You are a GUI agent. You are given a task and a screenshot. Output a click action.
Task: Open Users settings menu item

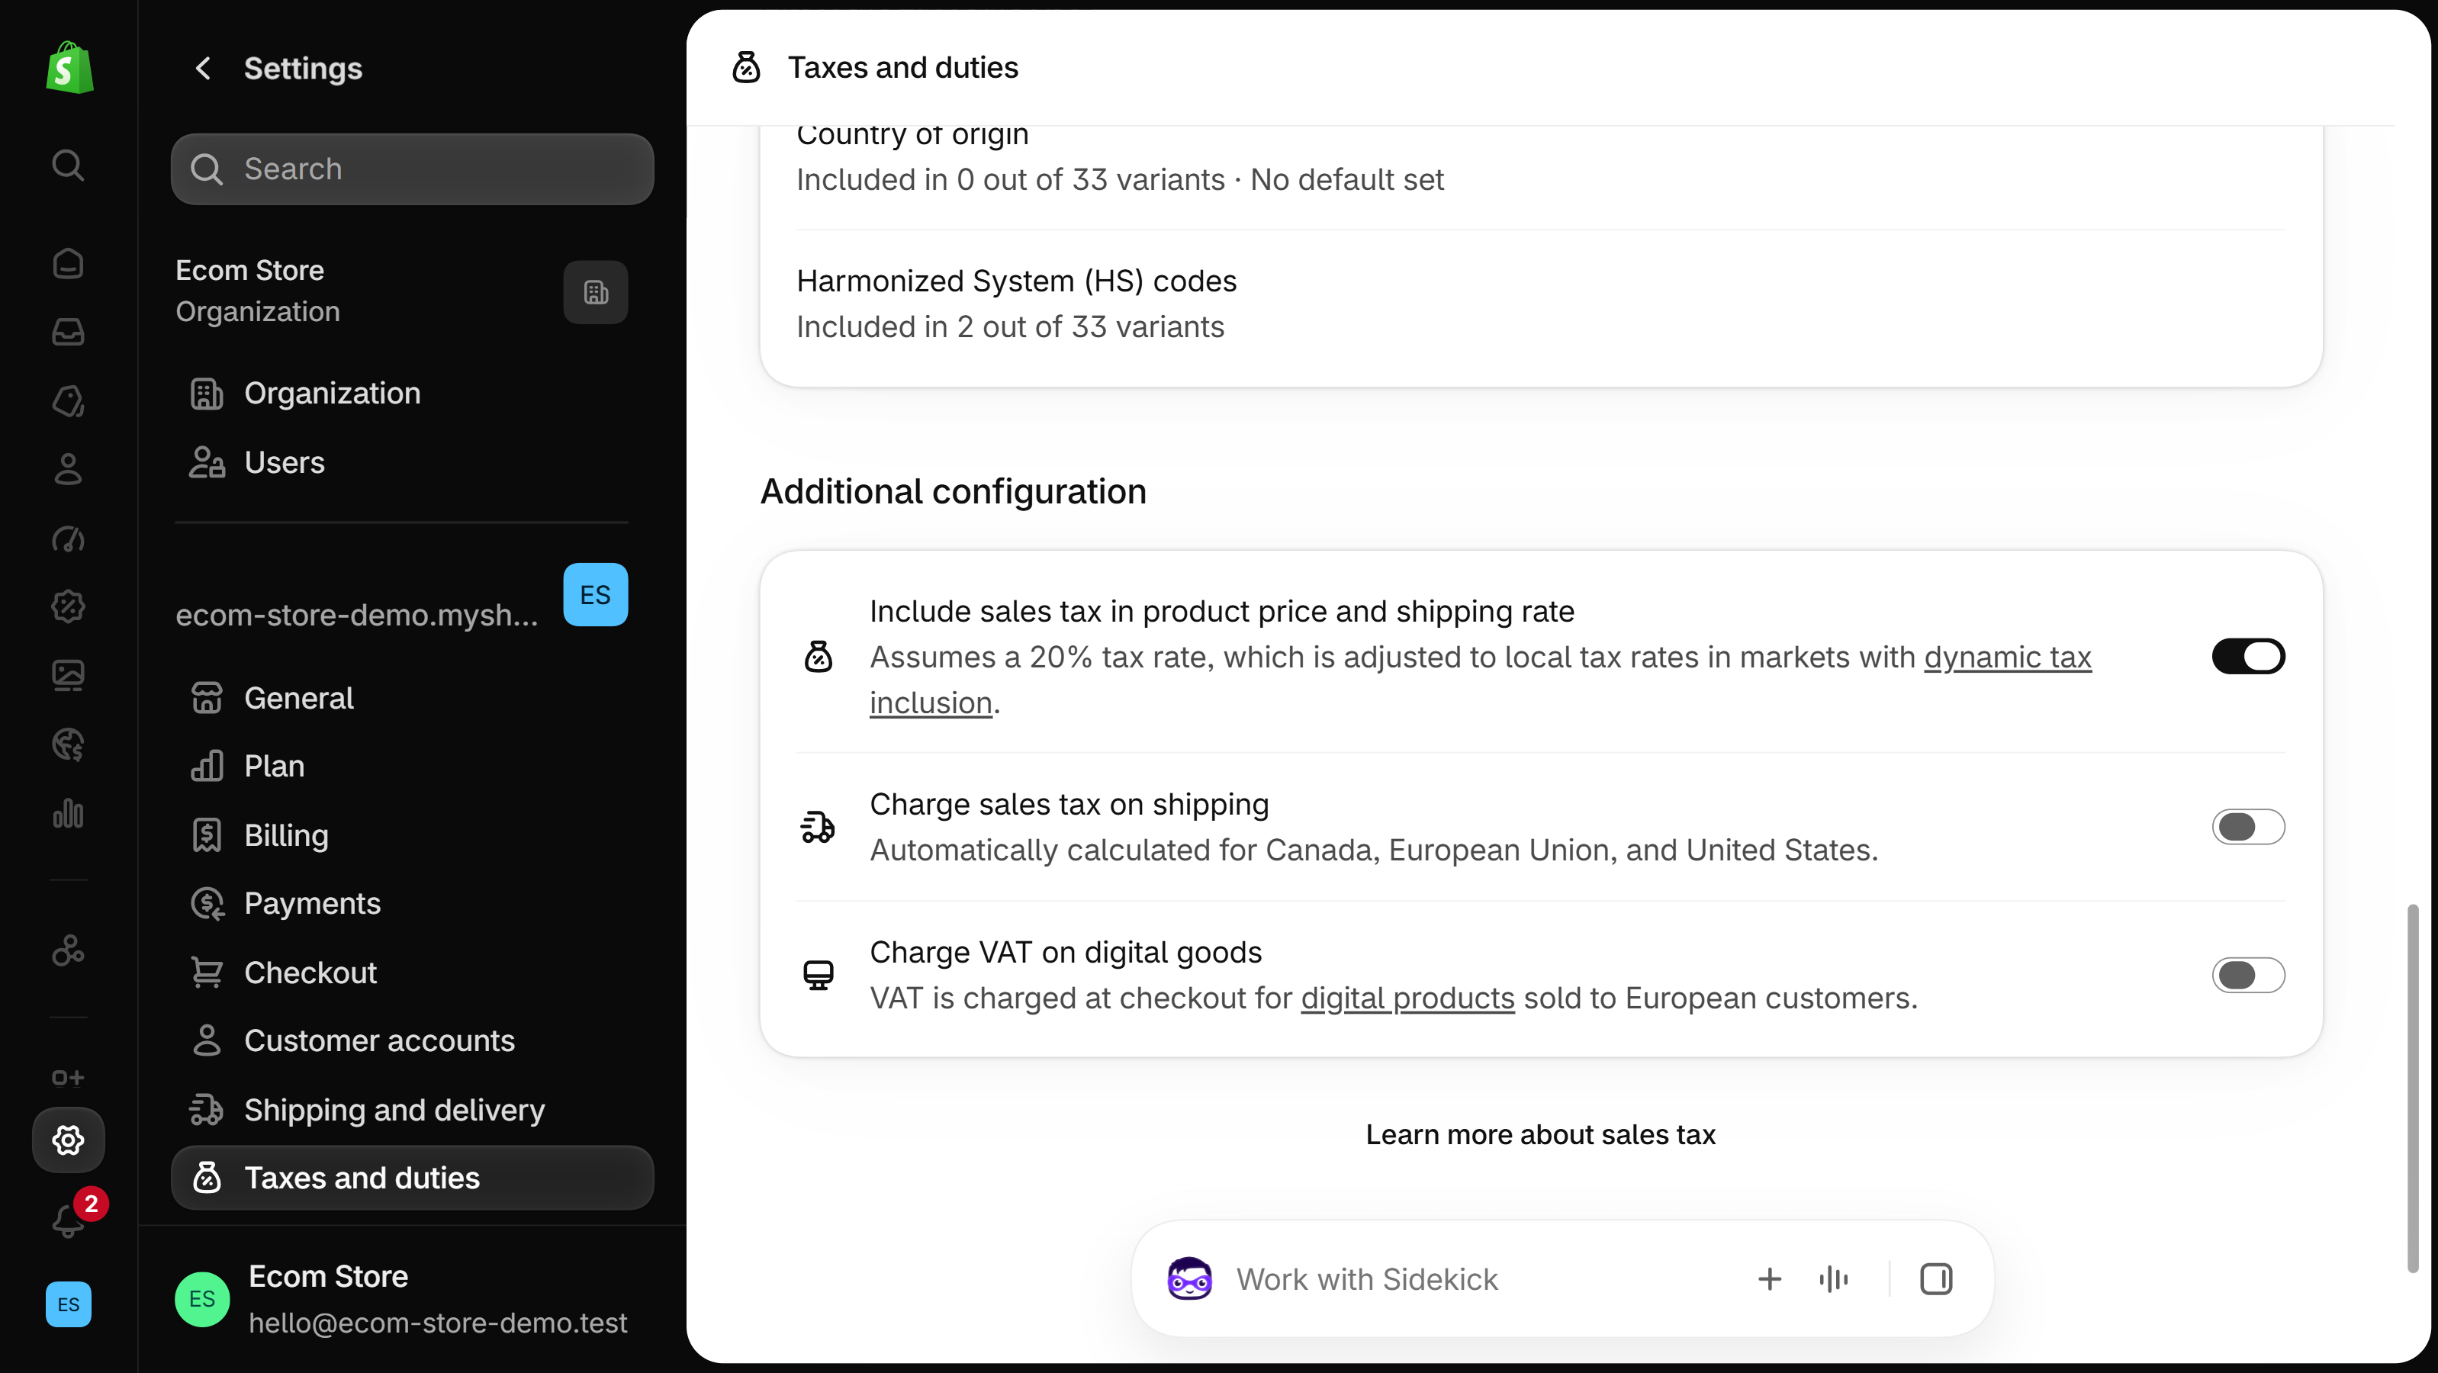click(x=412, y=463)
